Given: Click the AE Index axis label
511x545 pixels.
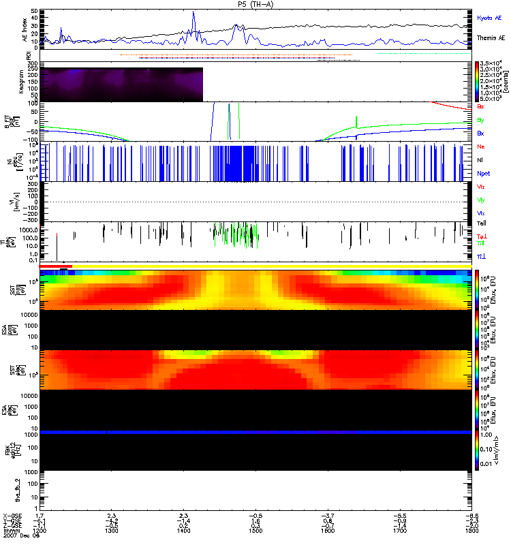Looking at the screenshot, I should (x=25, y=30).
